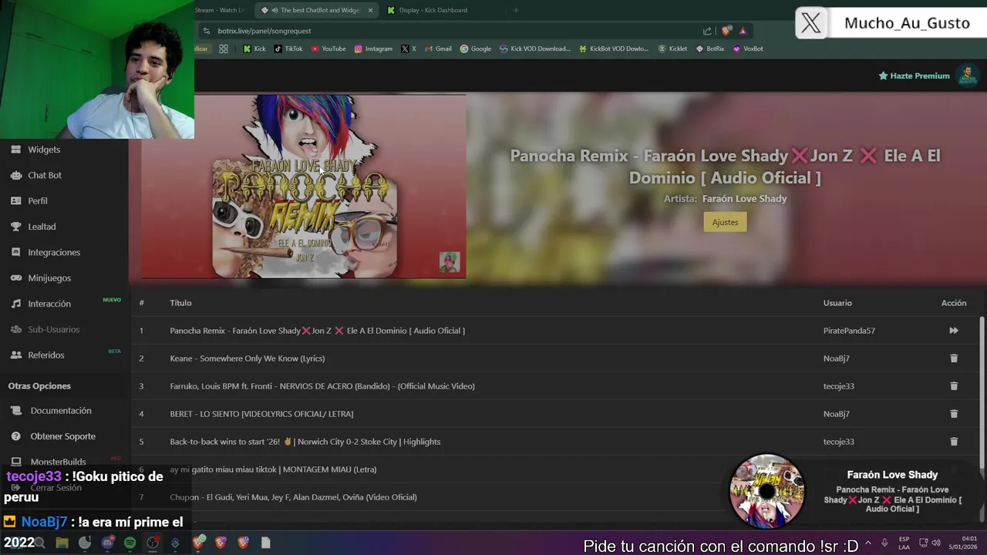Open File Explorer from the taskbar
987x555 pixels.
[x=62, y=543]
